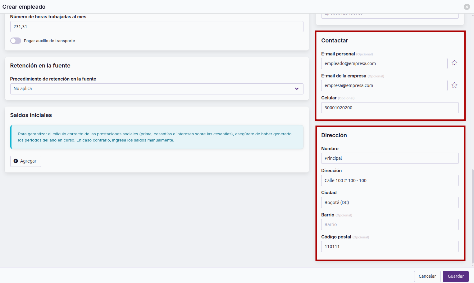Viewport: 474px width, 283px height.
Task: Click the Celular number field
Action: point(390,108)
